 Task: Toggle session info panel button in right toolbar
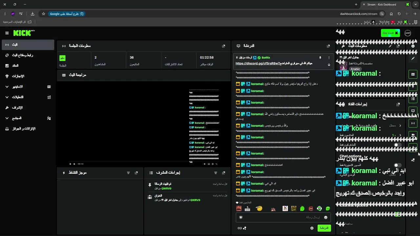point(413,123)
